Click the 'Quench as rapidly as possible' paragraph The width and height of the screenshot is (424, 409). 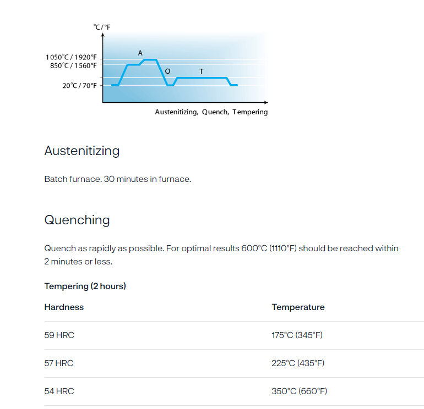pyautogui.click(x=221, y=255)
